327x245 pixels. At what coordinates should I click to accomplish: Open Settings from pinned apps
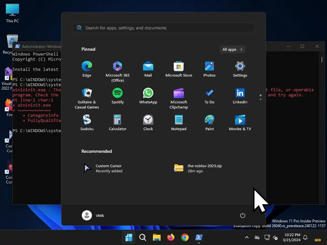click(x=240, y=69)
